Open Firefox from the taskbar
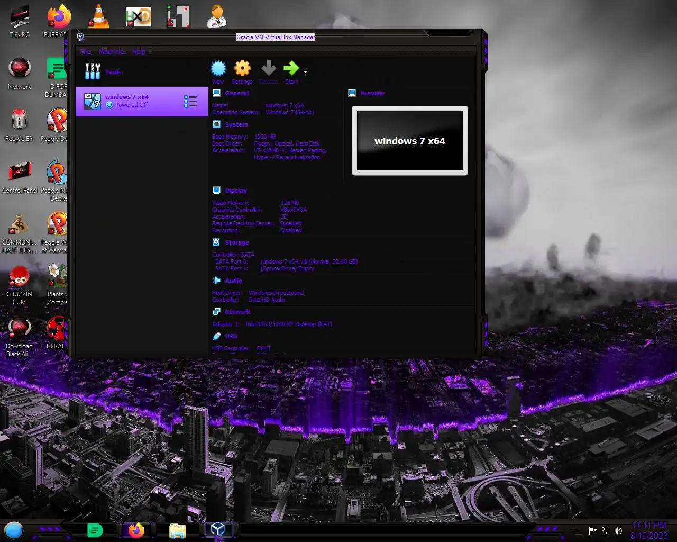Screen dimensions: 677x542 (136, 530)
